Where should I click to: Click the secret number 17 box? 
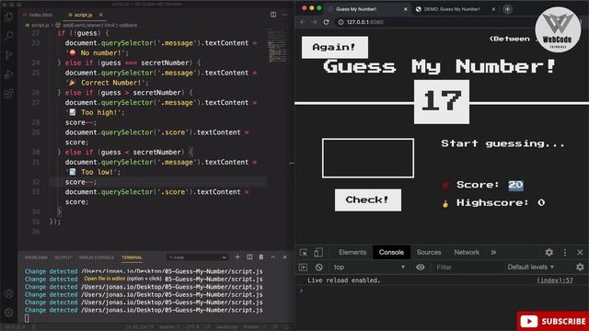pyautogui.click(x=442, y=102)
